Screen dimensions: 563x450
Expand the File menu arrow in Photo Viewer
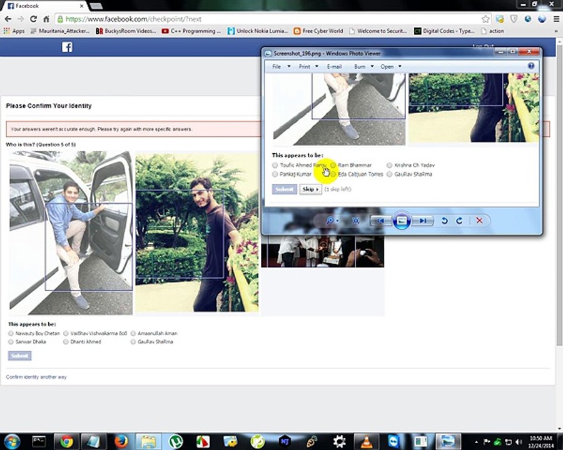[288, 66]
